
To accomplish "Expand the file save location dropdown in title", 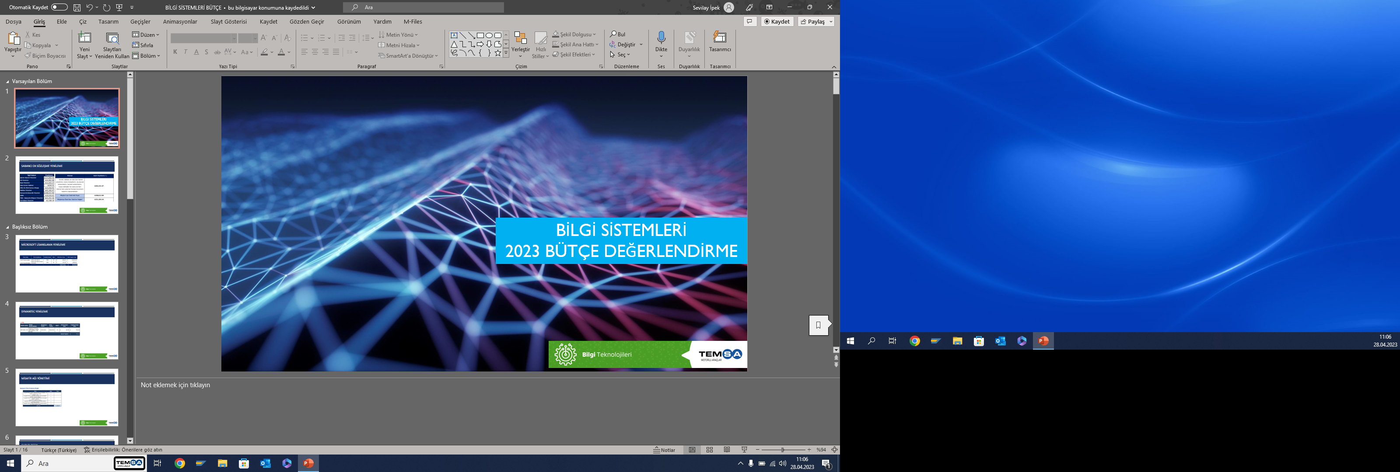I will 313,7.
